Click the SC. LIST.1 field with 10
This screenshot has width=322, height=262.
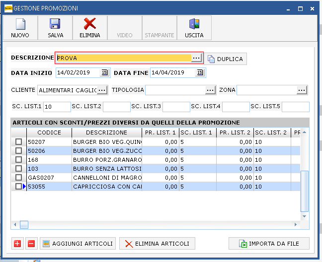[57, 107]
